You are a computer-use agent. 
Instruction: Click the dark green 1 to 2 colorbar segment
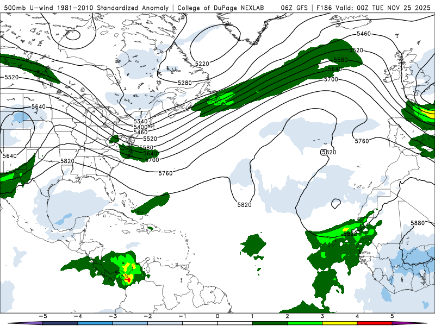[270, 323]
